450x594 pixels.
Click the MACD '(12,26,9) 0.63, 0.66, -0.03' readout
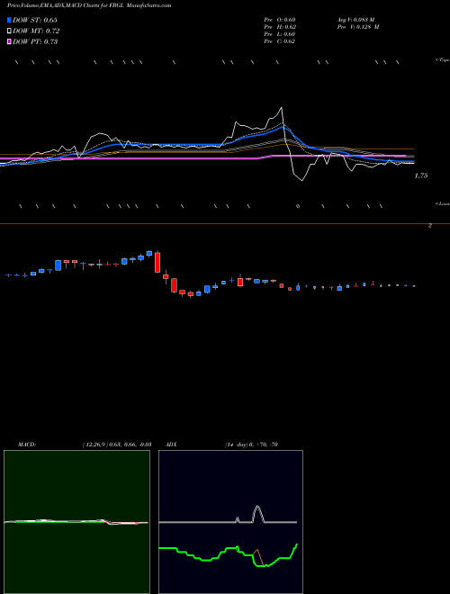coord(116,445)
